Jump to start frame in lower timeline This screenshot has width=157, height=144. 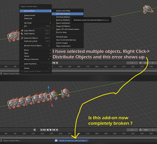point(41,130)
